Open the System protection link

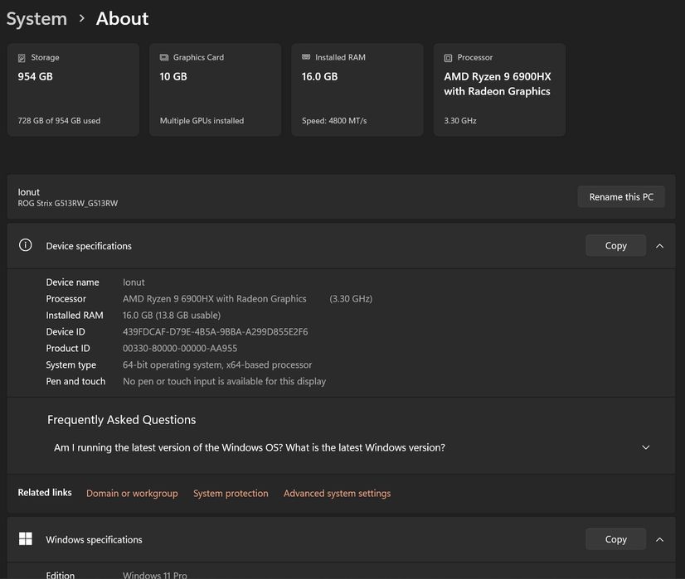[231, 494]
